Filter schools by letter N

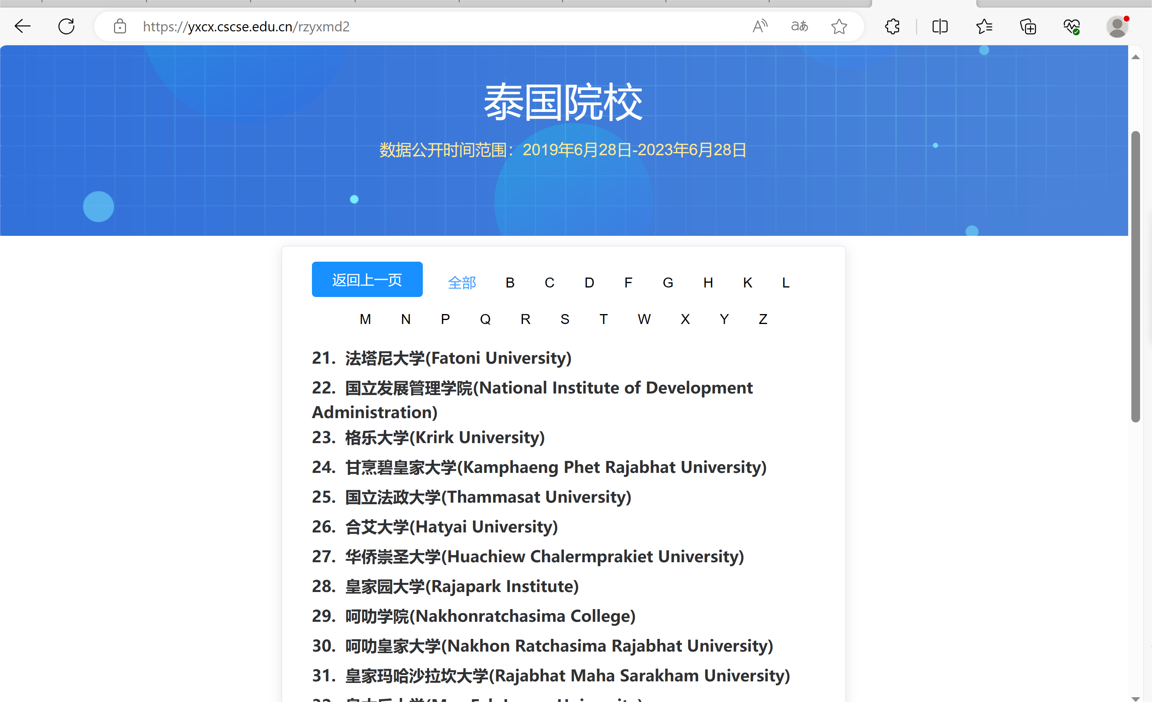pos(405,319)
